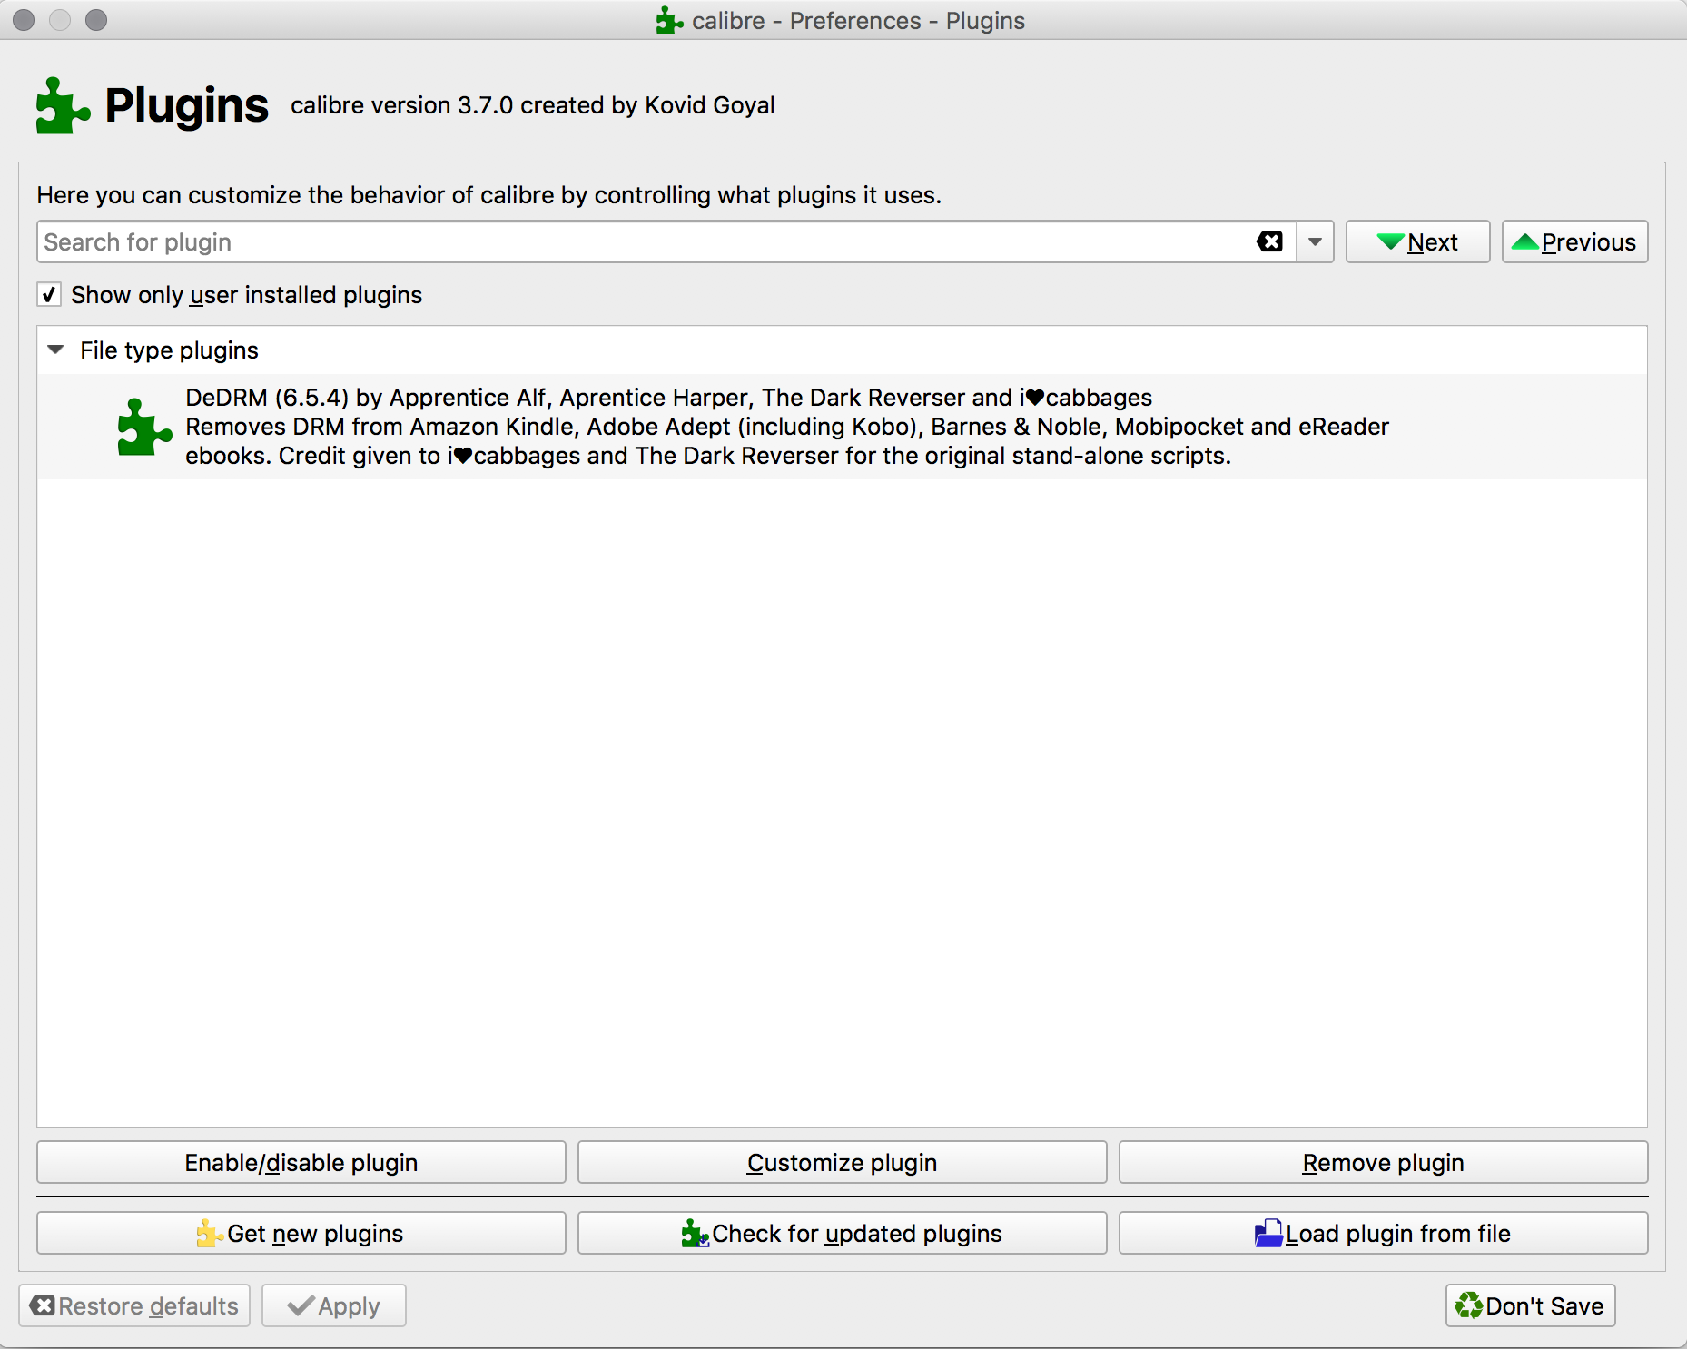This screenshot has height=1349, width=1687.
Task: Click Get new plugins button
Action: tap(301, 1233)
